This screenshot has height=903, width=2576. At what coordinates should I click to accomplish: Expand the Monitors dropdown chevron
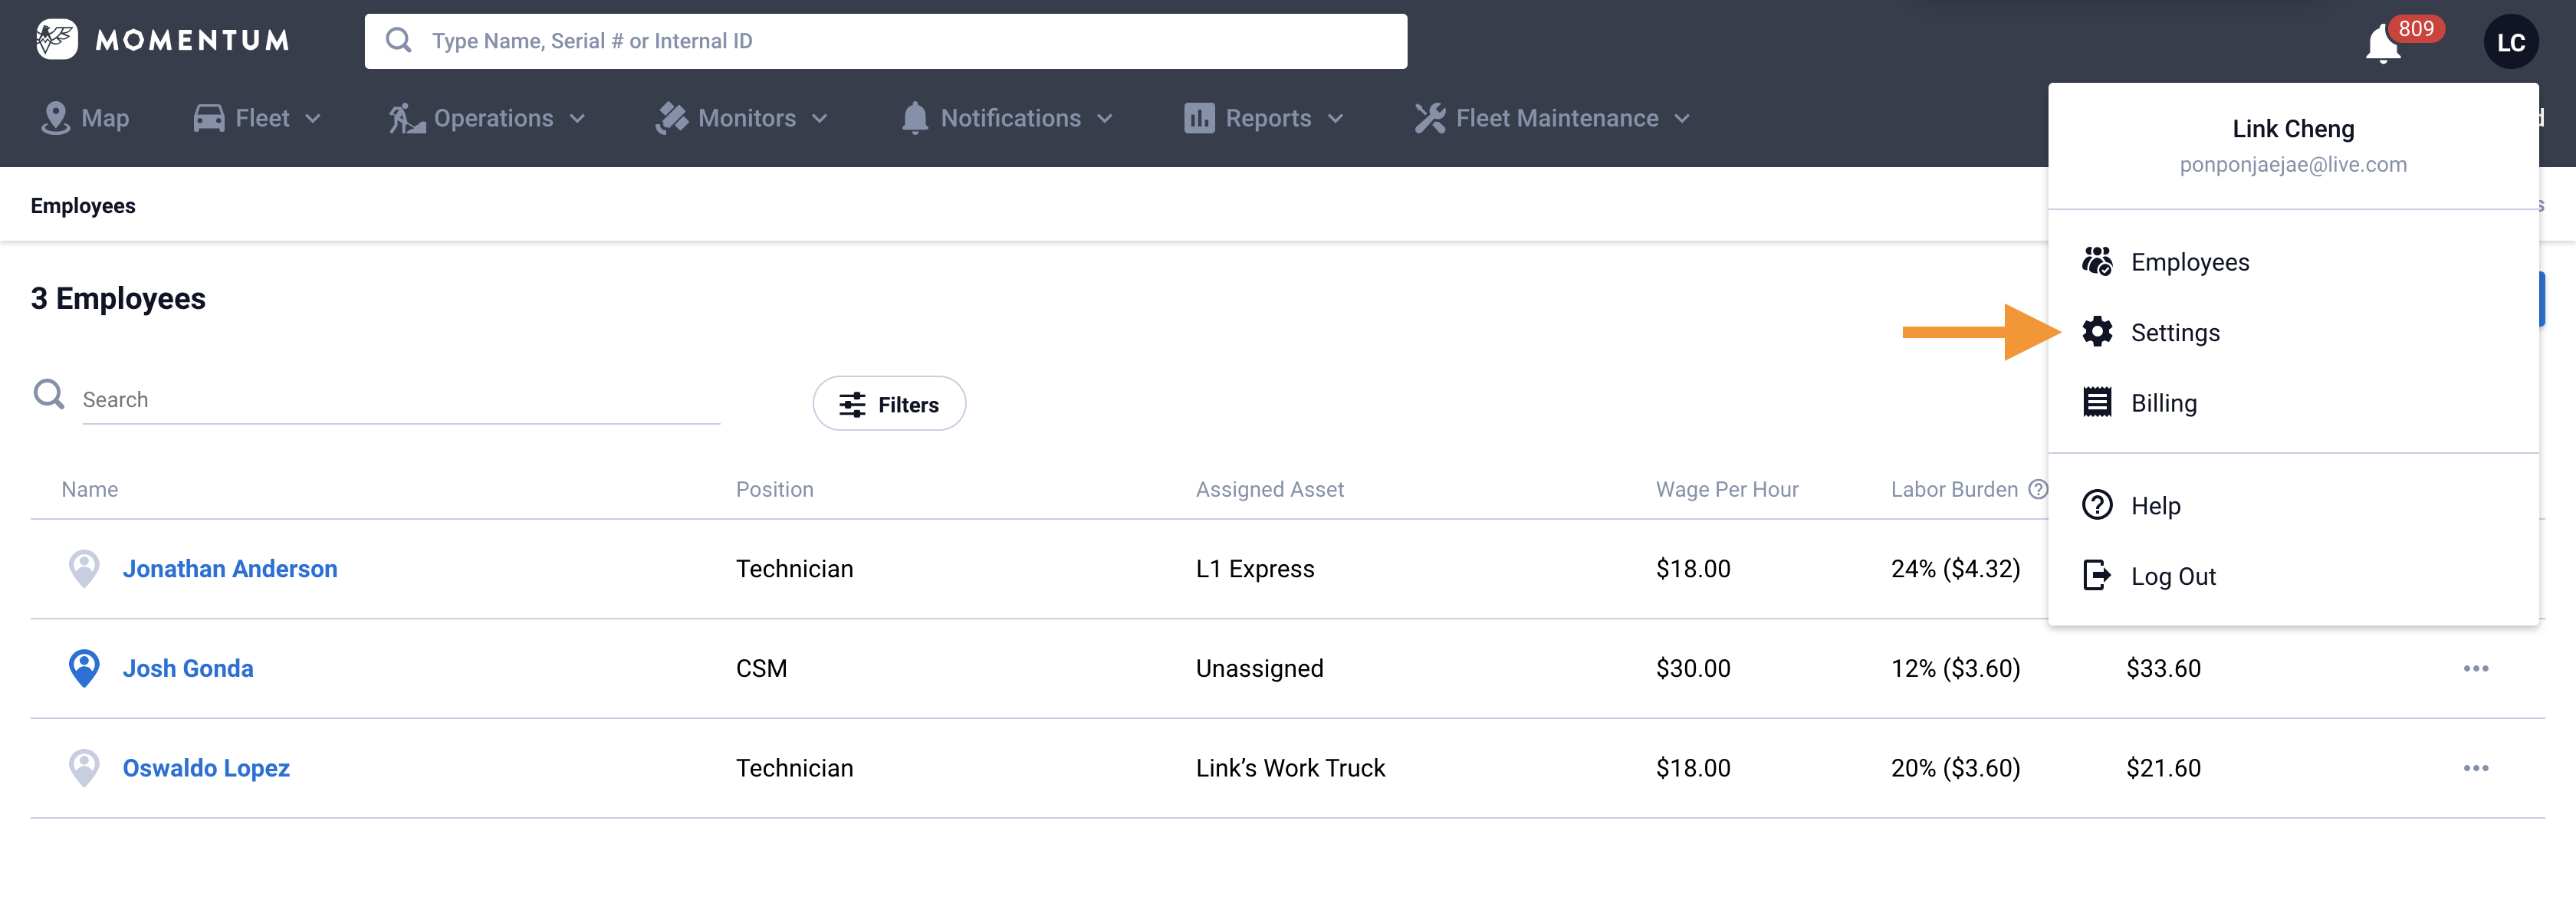pyautogui.click(x=820, y=118)
